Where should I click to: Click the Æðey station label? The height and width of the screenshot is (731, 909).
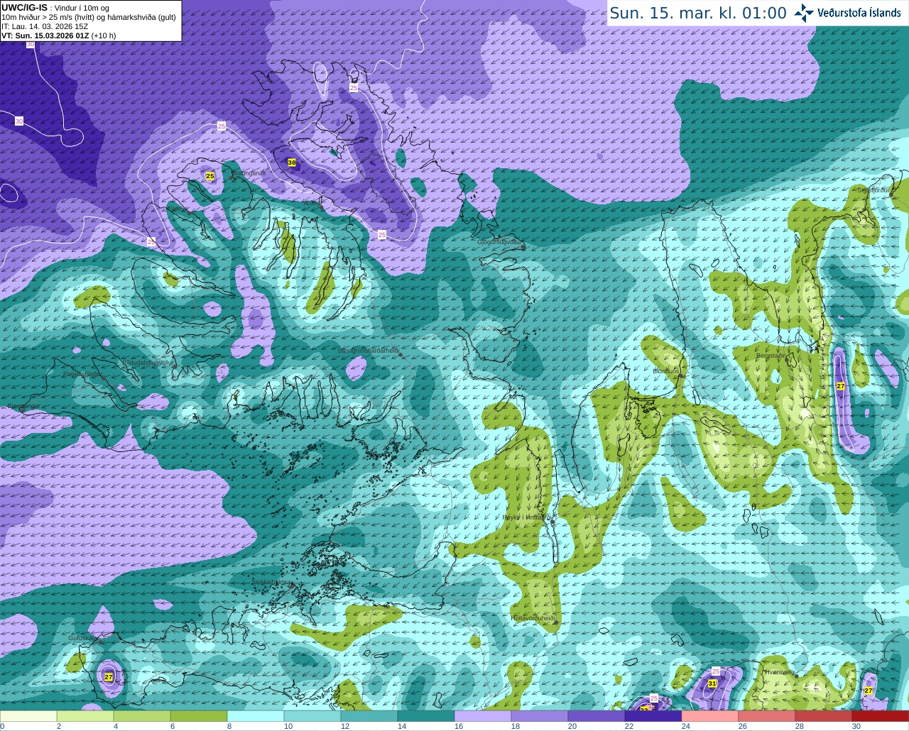point(311,203)
